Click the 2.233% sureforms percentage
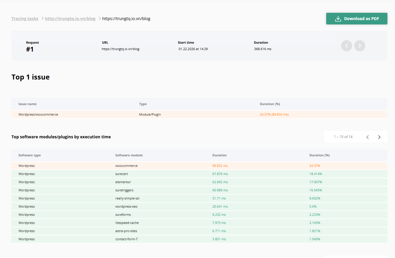This screenshot has height=258, width=395. click(x=315, y=215)
